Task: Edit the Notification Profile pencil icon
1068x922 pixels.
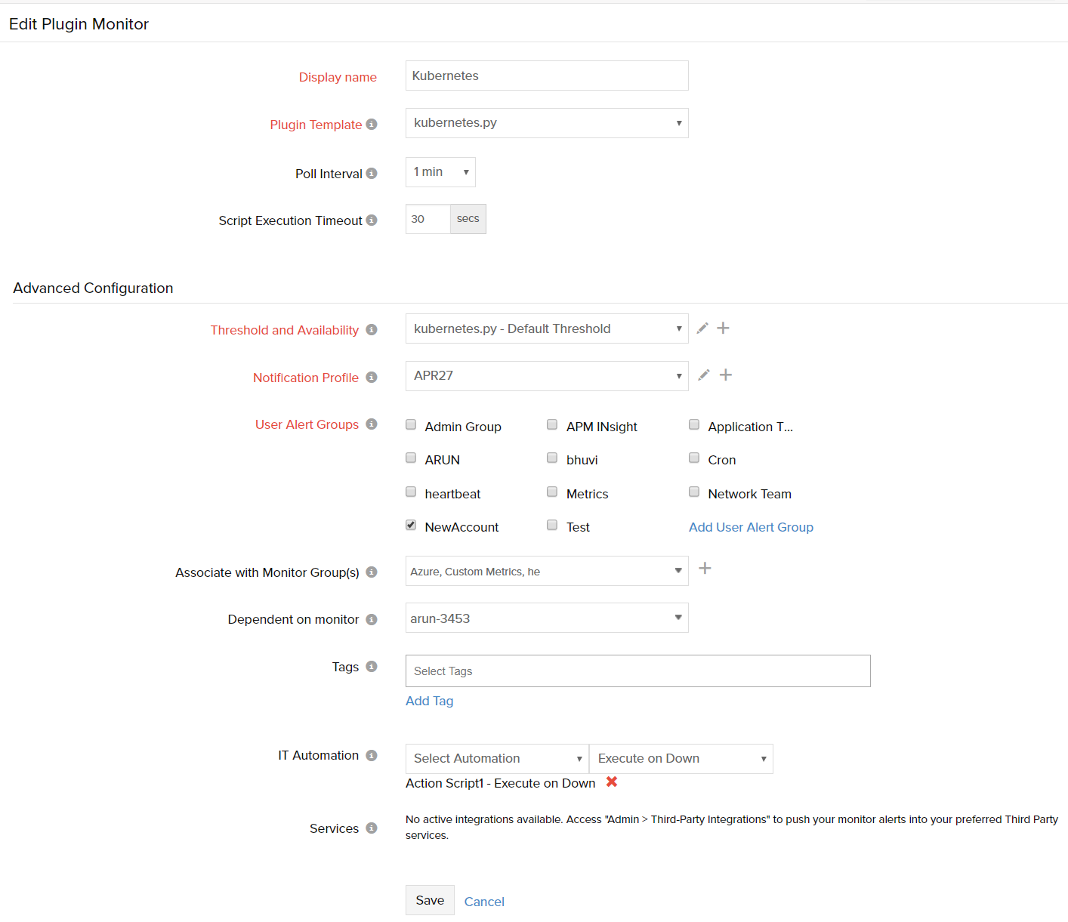Action: (704, 375)
